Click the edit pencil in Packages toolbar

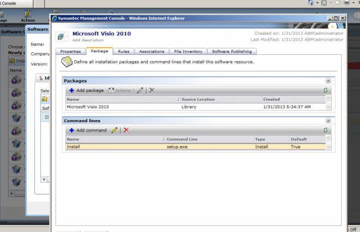(x=140, y=90)
